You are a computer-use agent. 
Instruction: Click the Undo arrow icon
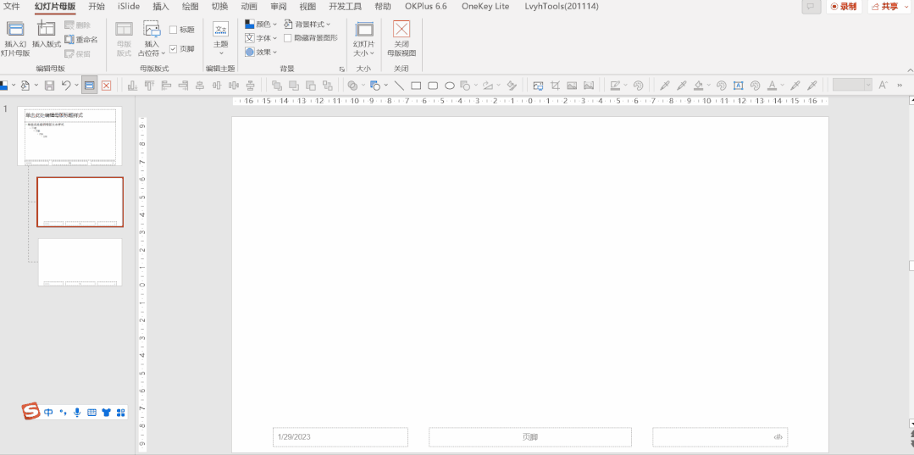pos(66,86)
